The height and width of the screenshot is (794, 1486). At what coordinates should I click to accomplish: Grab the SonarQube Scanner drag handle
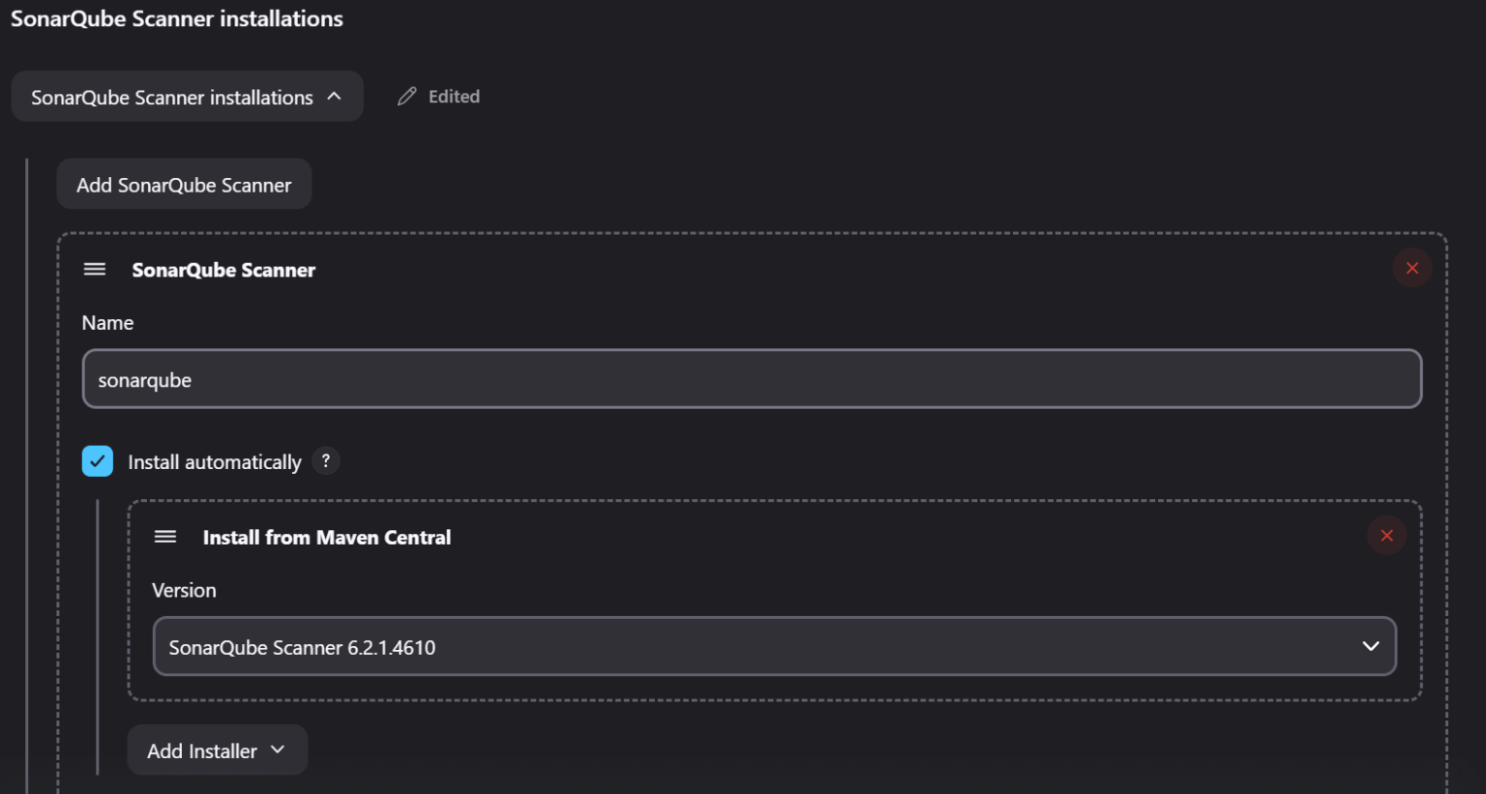[95, 269]
